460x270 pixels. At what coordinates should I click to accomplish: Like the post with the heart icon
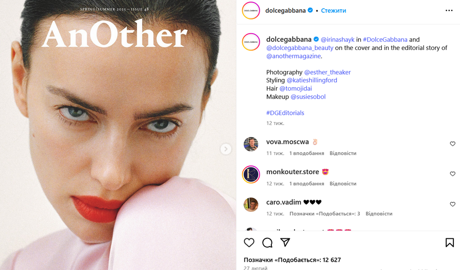(249, 242)
